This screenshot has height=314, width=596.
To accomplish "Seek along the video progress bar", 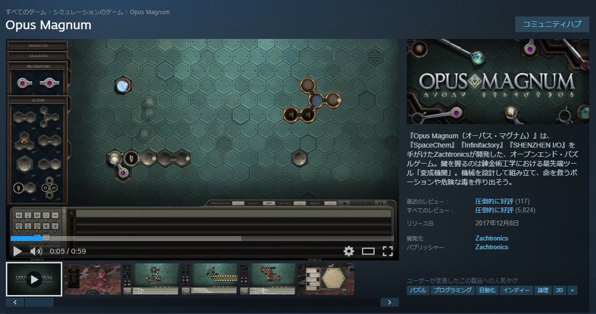I will [x=202, y=238].
